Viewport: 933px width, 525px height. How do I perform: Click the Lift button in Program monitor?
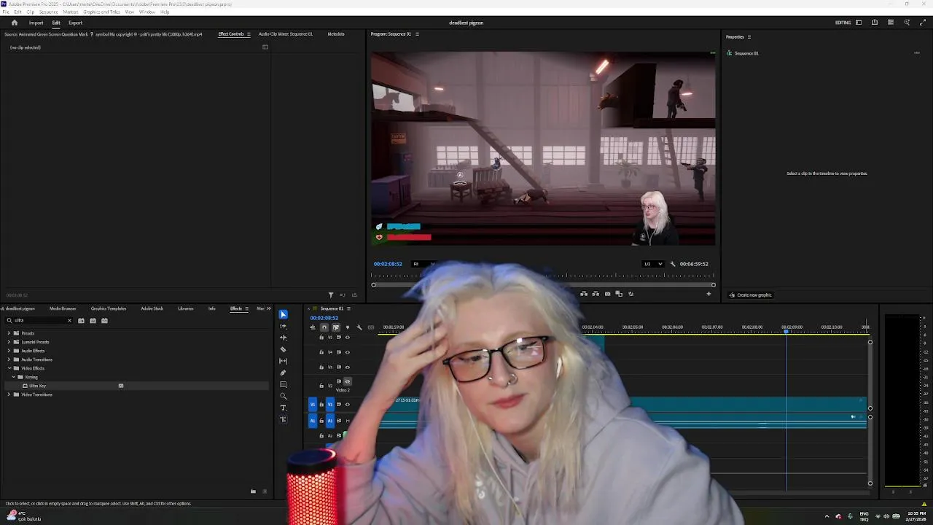click(584, 294)
